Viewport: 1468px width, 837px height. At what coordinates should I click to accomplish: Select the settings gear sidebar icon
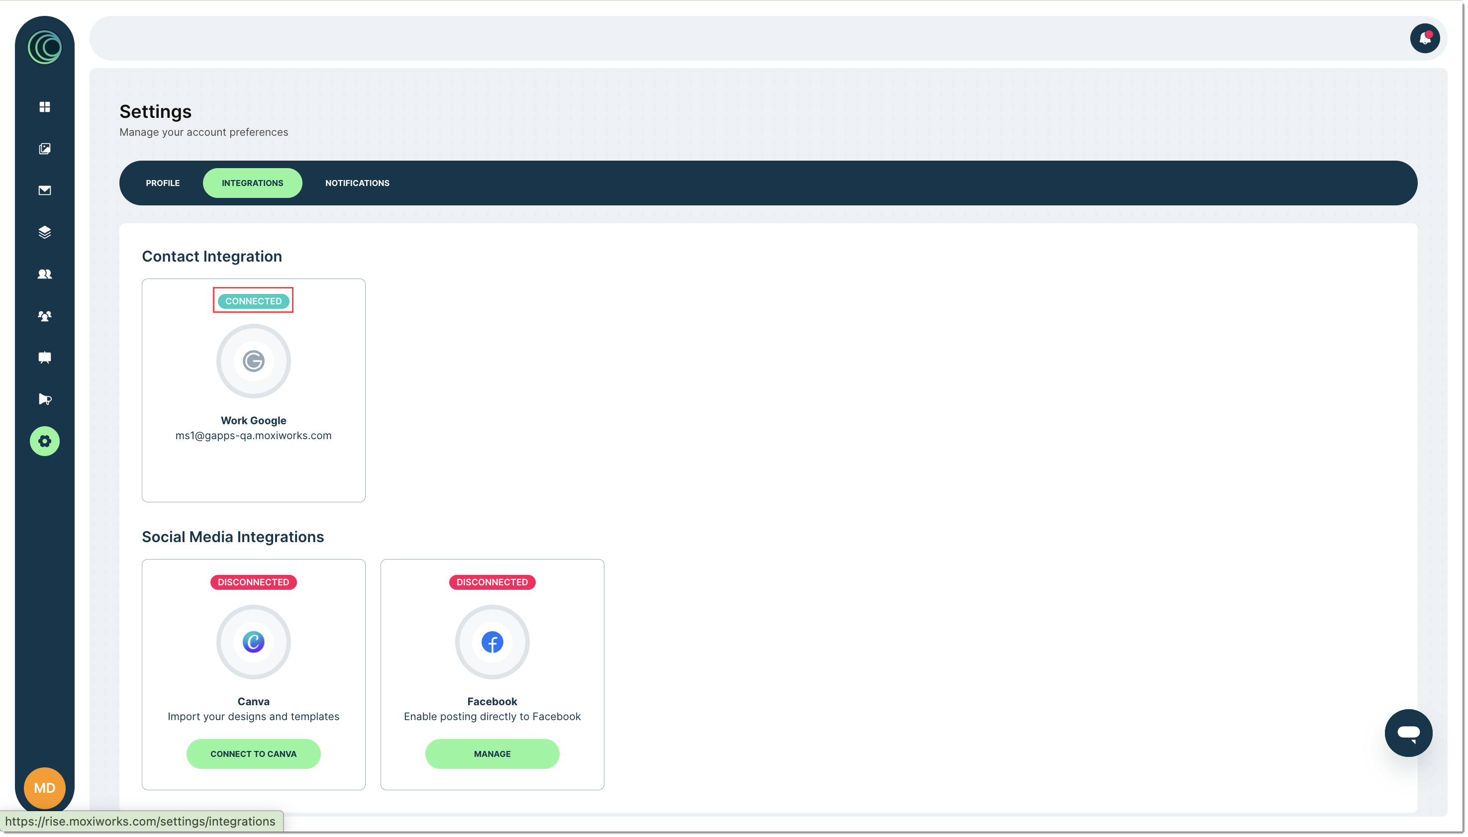[45, 442]
